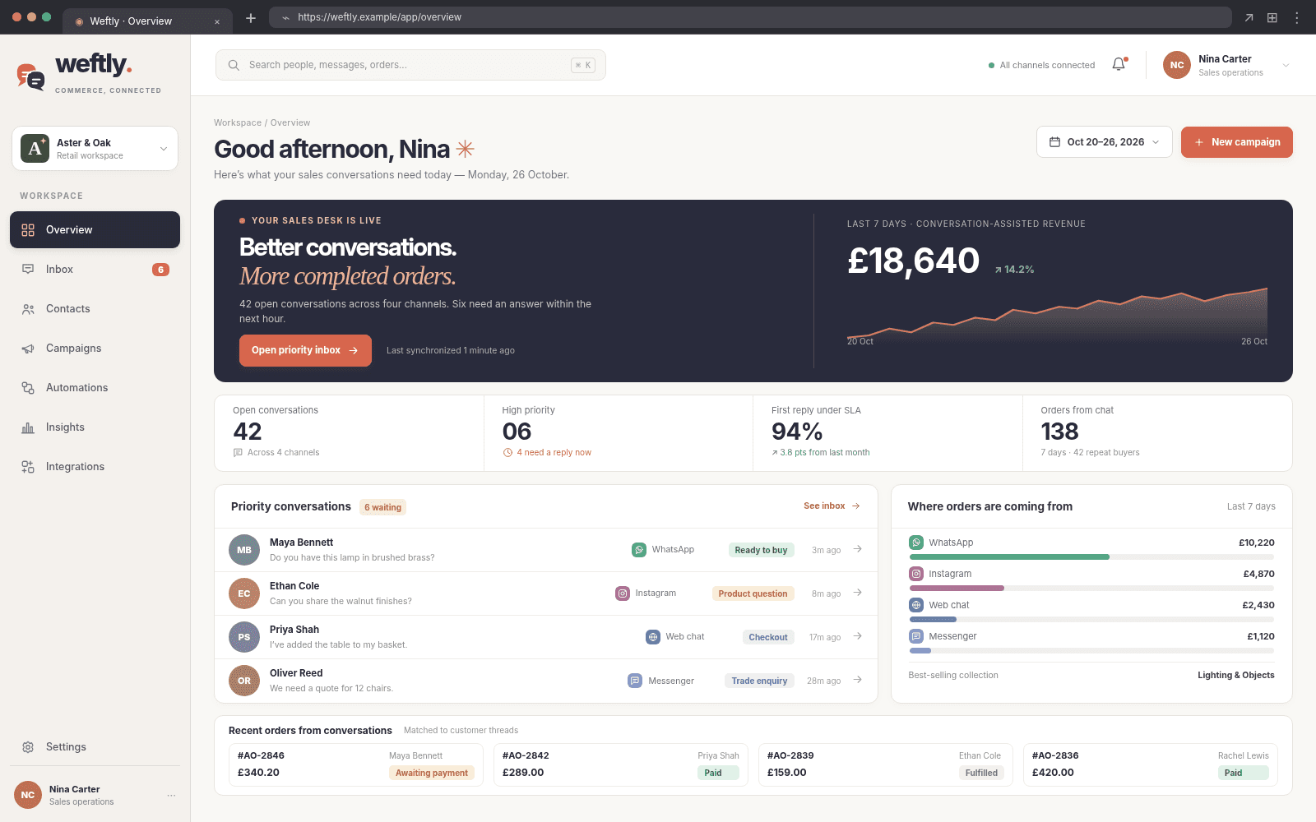Click the more options dots beside Nina Carter
This screenshot has height=822, width=1316.
[171, 796]
